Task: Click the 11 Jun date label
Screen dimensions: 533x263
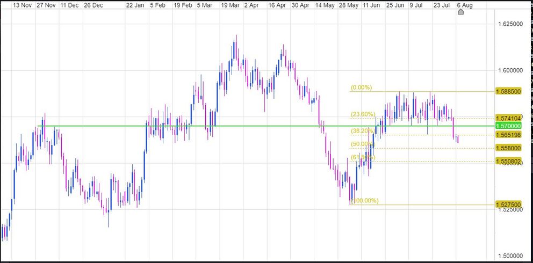Action: click(x=371, y=5)
